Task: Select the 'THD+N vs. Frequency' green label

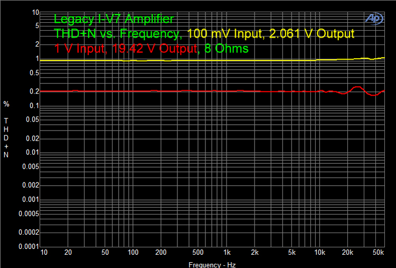Action: 117,34
